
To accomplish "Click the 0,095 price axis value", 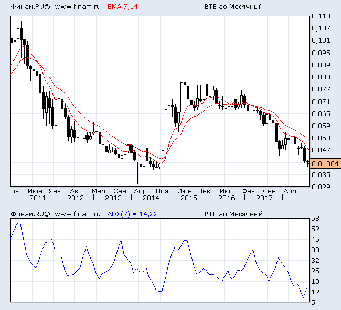I will (x=321, y=53).
